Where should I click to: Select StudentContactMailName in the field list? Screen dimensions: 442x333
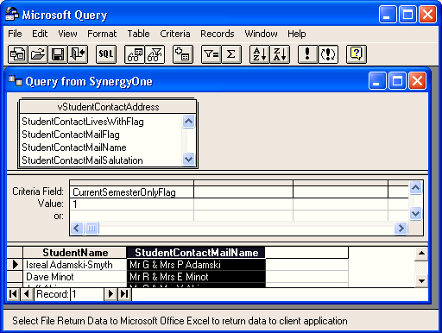[74, 148]
